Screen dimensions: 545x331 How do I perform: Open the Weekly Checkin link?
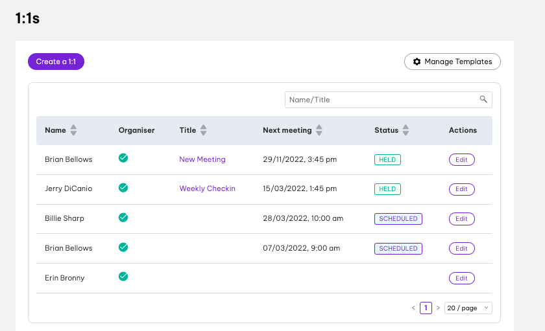point(207,188)
